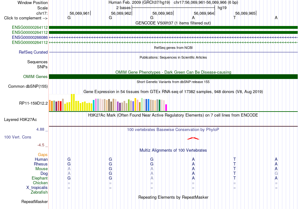Click the orange Gaps label
298x209 pixels.
(43, 154)
